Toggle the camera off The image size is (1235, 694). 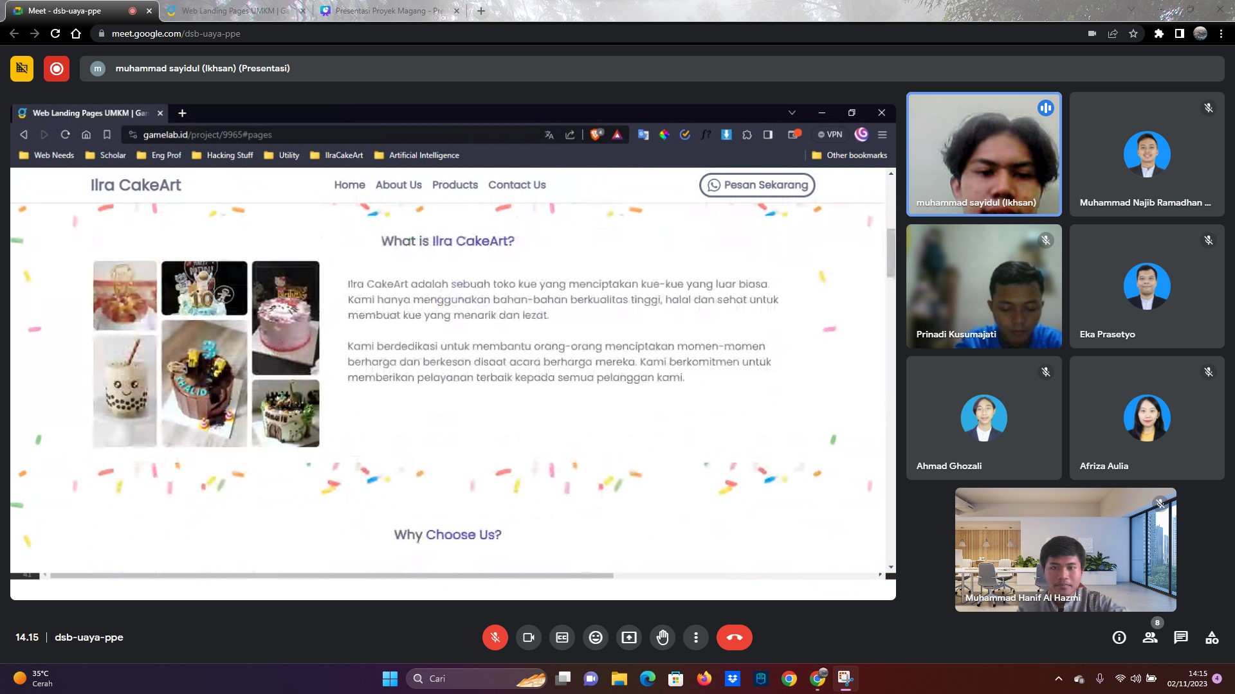tap(529, 637)
